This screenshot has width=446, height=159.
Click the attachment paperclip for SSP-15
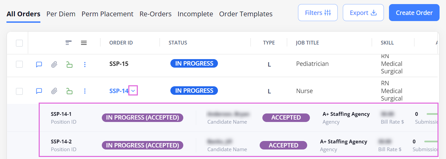coord(54,64)
